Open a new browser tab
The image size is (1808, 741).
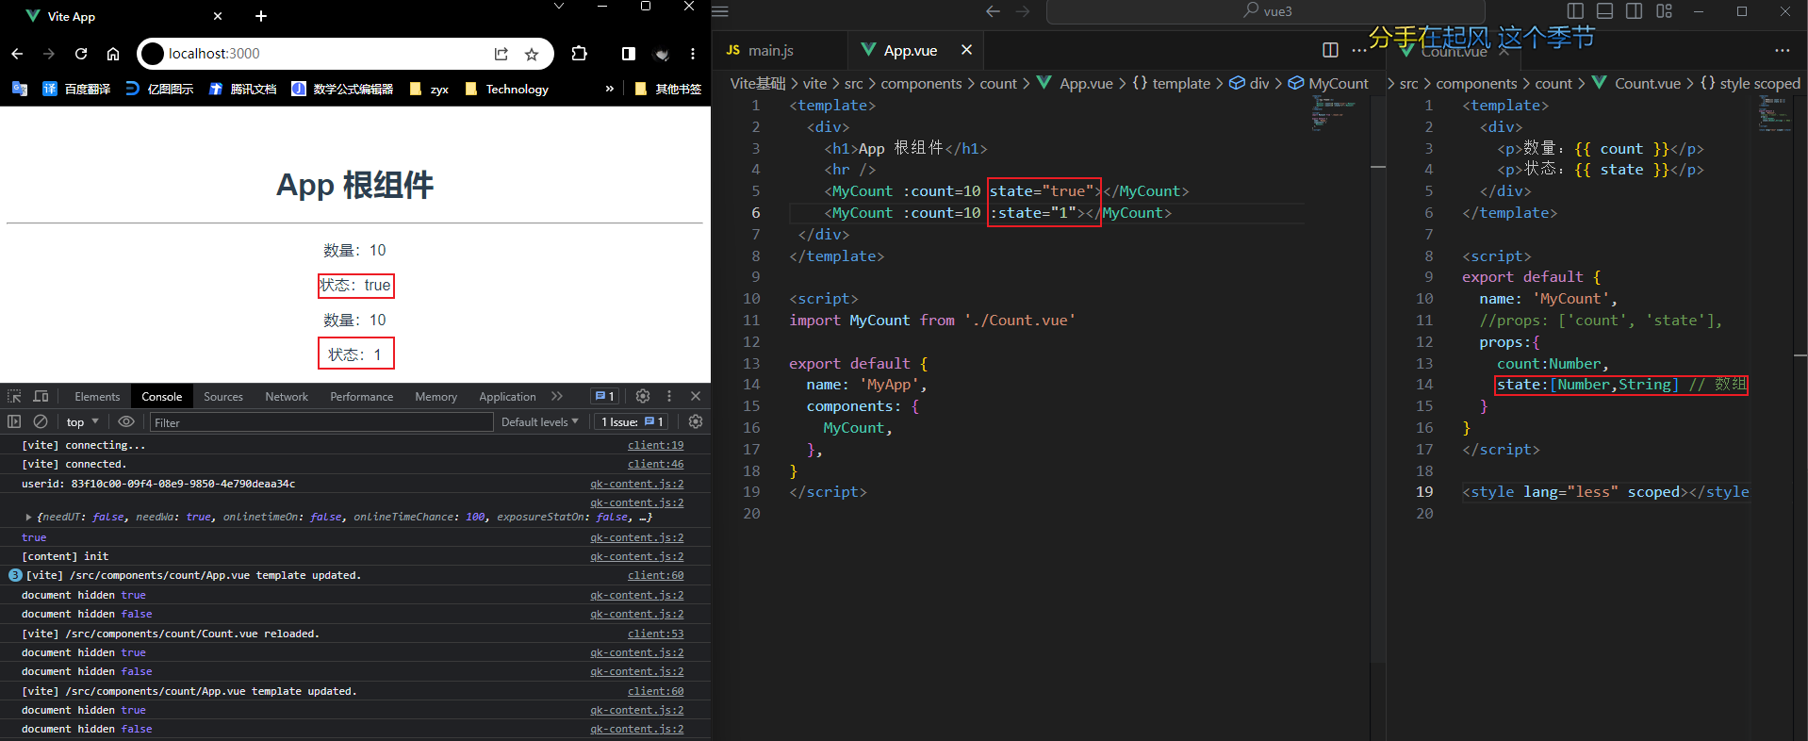pyautogui.click(x=261, y=16)
